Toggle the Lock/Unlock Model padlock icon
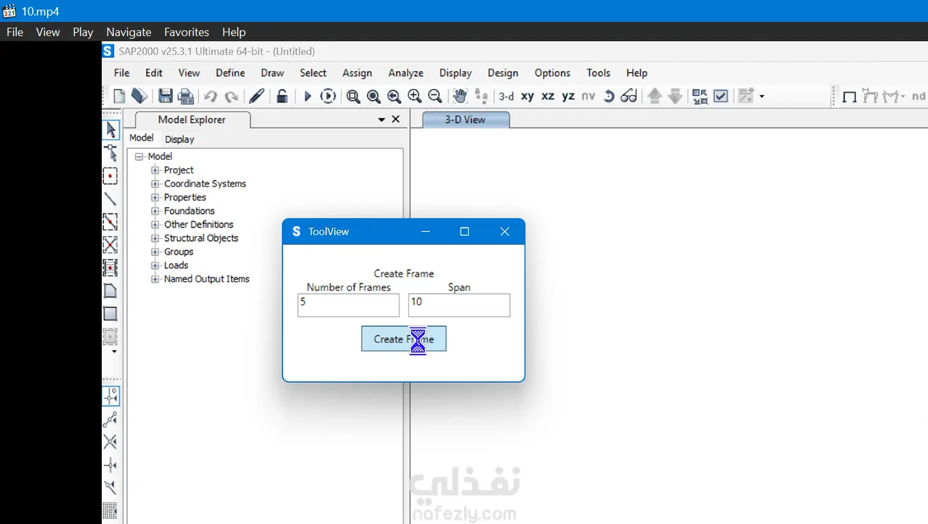This screenshot has height=524, width=928. pyautogui.click(x=282, y=96)
